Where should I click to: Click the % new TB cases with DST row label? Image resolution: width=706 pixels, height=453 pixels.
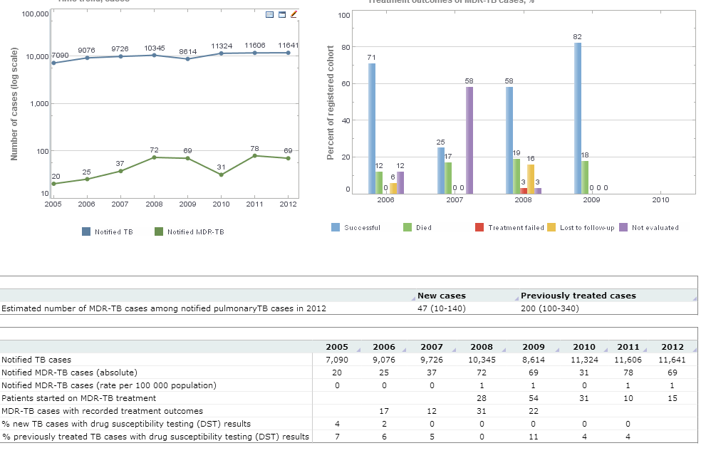126,424
